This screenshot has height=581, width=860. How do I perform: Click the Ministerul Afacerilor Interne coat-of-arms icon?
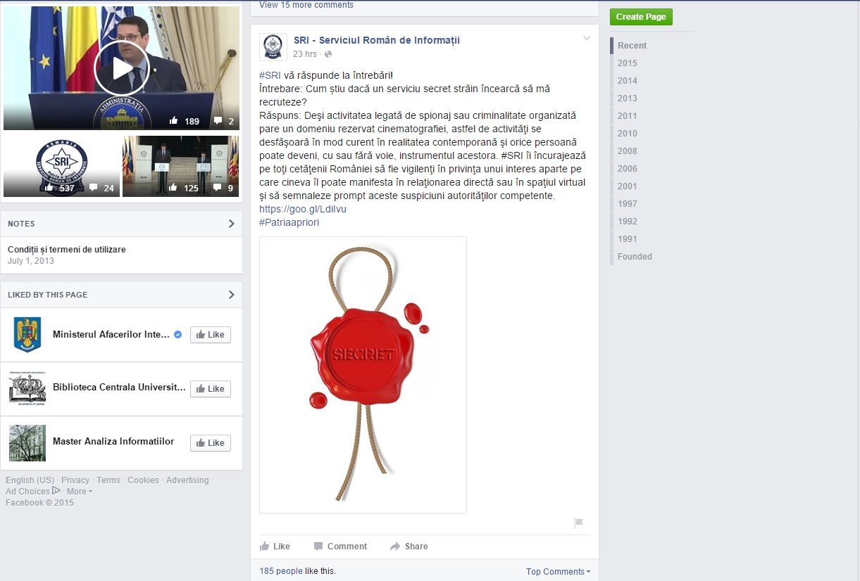[x=27, y=335]
